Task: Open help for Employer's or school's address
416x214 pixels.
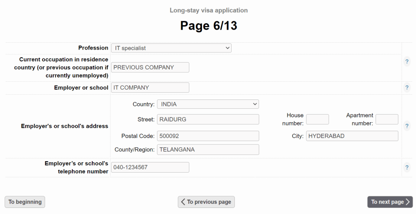Action: pos(407,126)
